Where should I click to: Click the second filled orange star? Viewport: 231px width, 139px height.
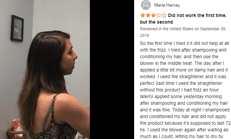pos(148,15)
